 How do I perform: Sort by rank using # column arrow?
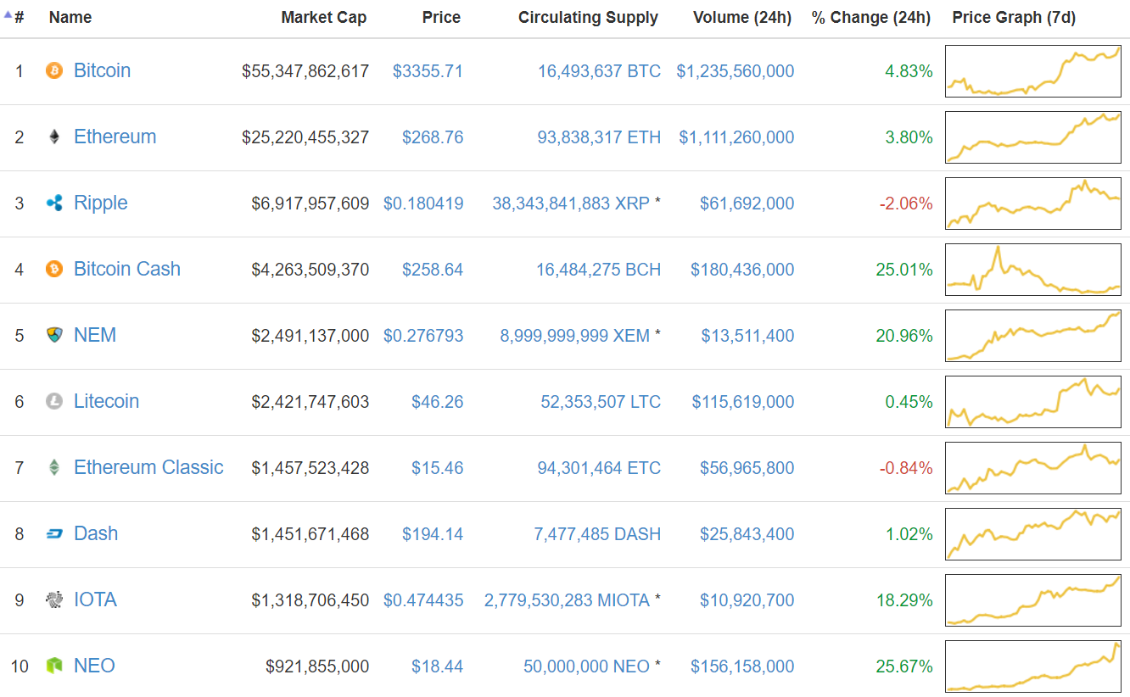pyautogui.click(x=14, y=17)
